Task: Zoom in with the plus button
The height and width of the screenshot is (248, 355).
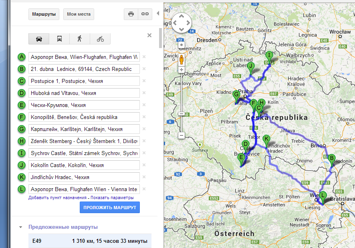Action: click(x=182, y=70)
